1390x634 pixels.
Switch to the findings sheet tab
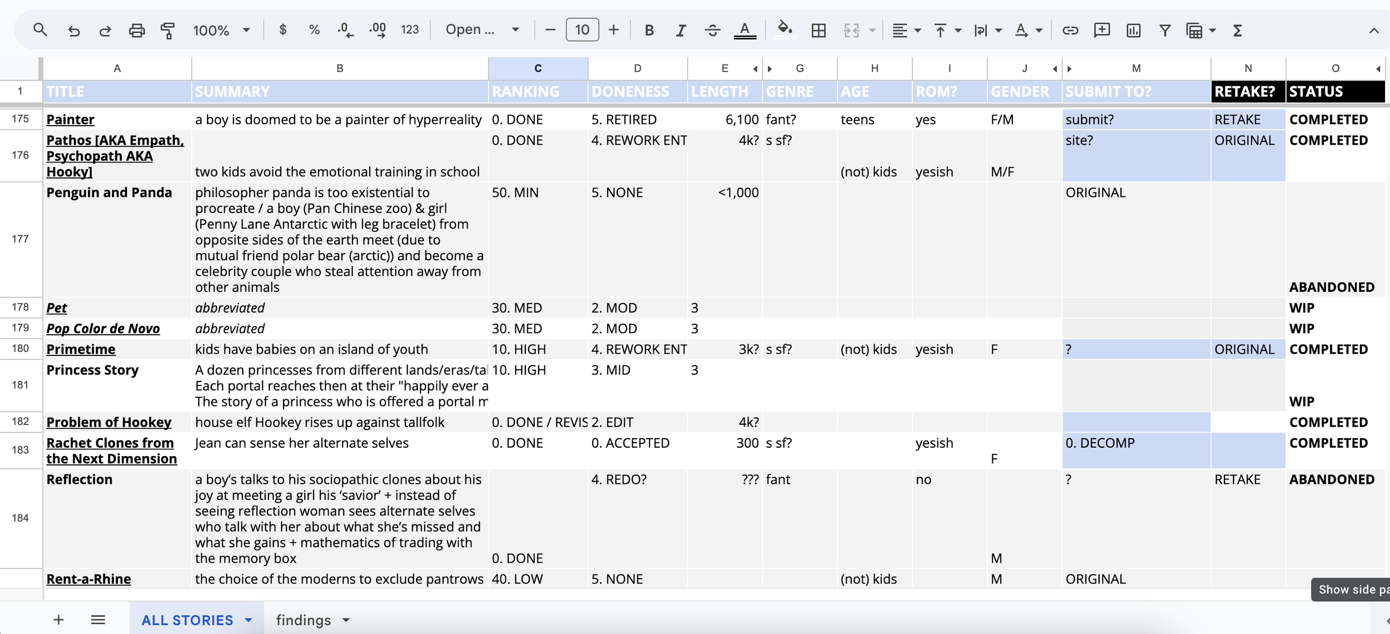[x=304, y=620]
